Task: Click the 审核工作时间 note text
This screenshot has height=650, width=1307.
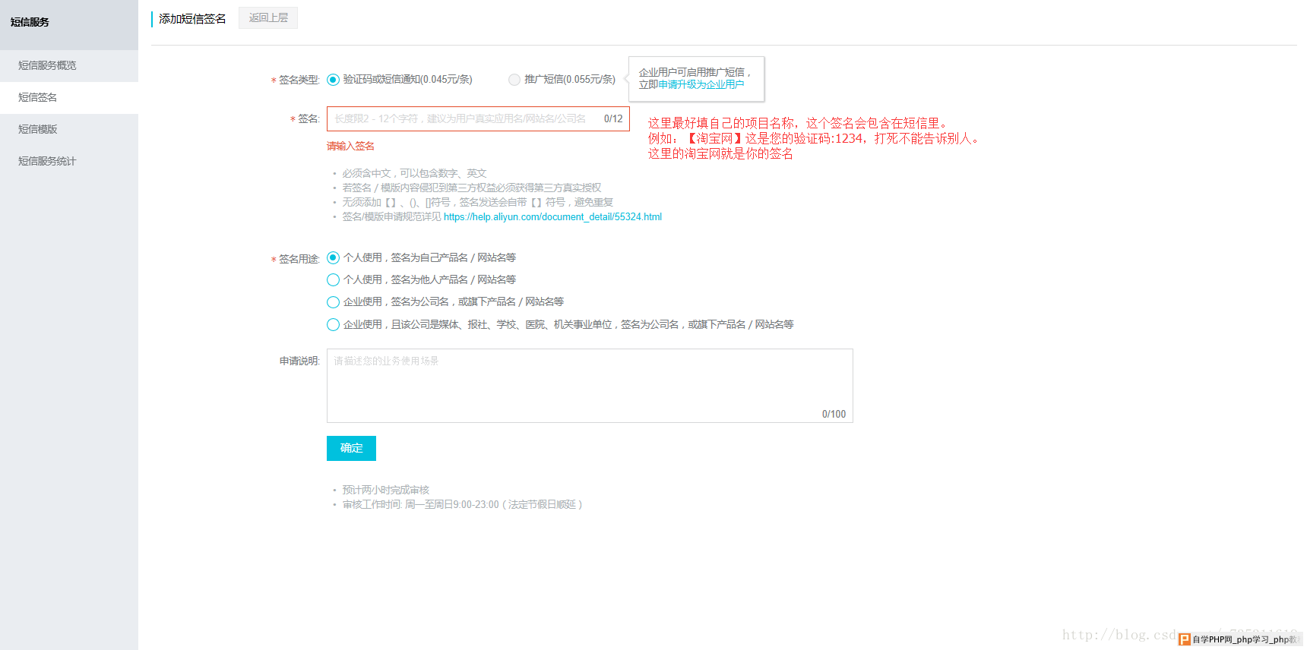Action: [x=462, y=505]
